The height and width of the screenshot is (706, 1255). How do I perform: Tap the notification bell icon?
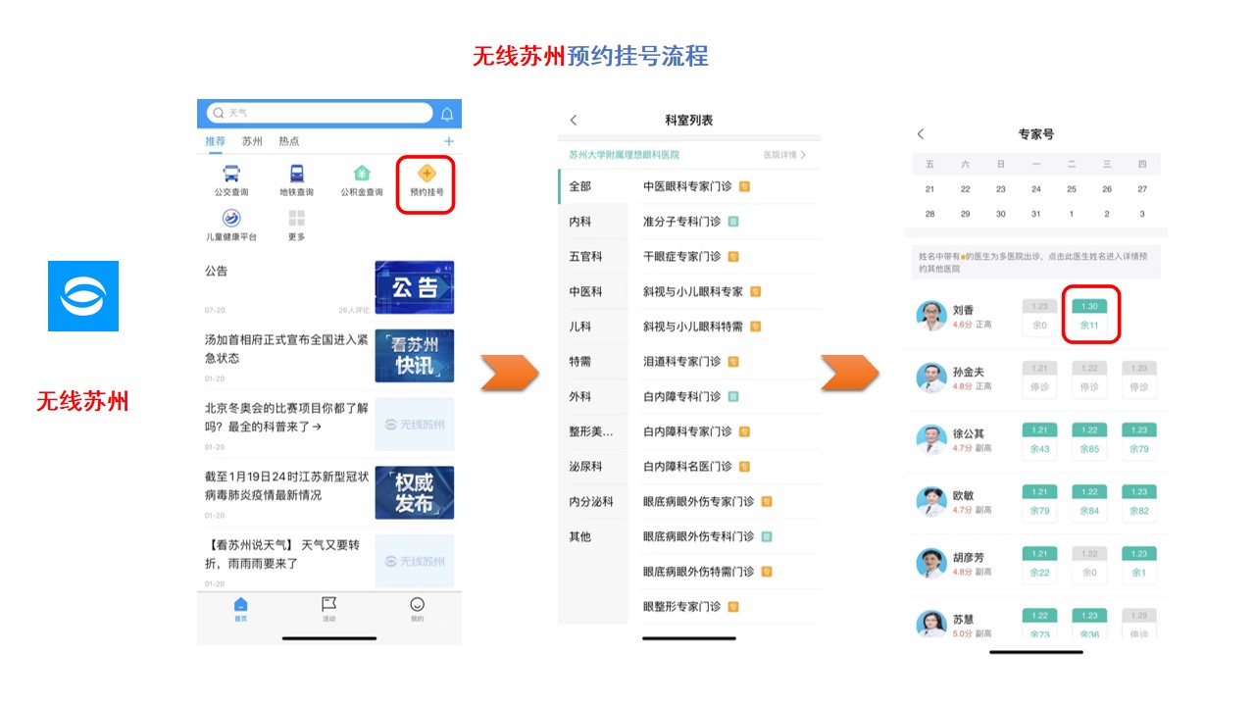[447, 114]
